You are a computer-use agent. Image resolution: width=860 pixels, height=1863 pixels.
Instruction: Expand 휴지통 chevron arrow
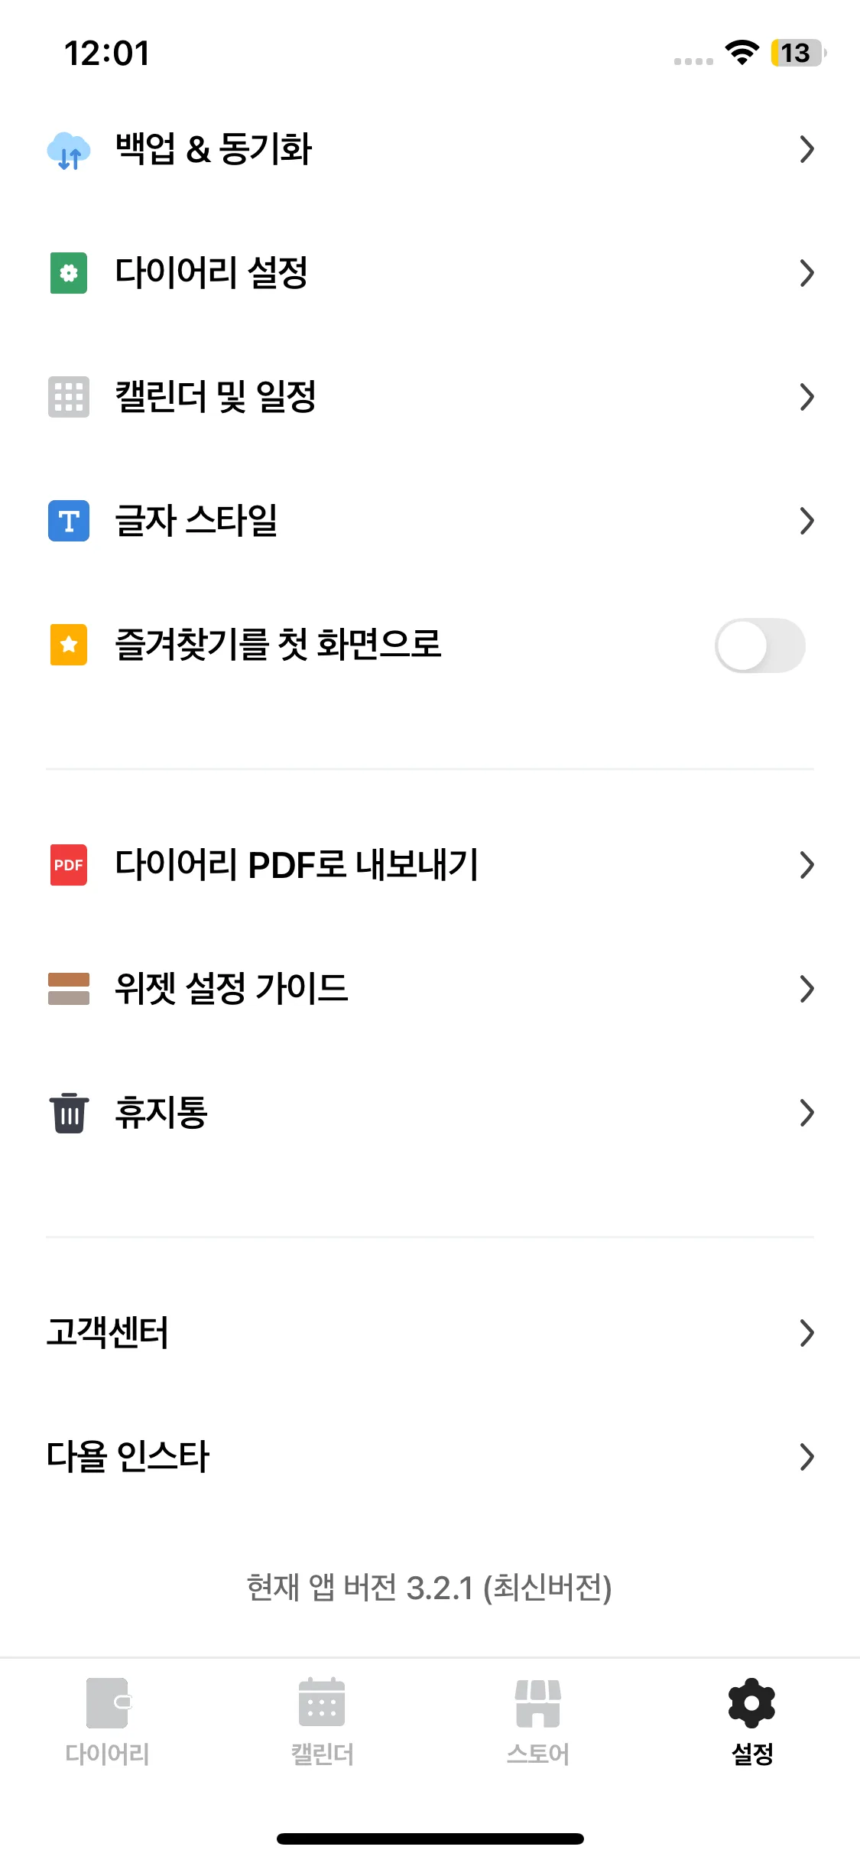[806, 1113]
